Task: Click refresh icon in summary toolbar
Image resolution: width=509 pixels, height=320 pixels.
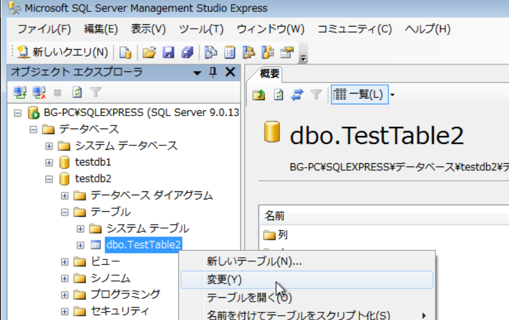Action: coord(279,95)
